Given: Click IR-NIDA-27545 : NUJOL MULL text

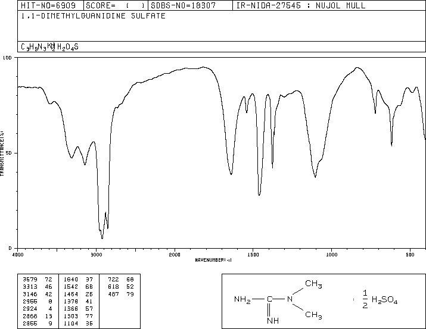Looking at the screenshot, I should point(301,5).
